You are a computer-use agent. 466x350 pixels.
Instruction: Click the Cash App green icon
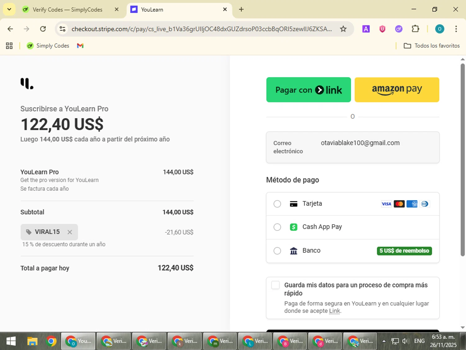click(x=294, y=227)
